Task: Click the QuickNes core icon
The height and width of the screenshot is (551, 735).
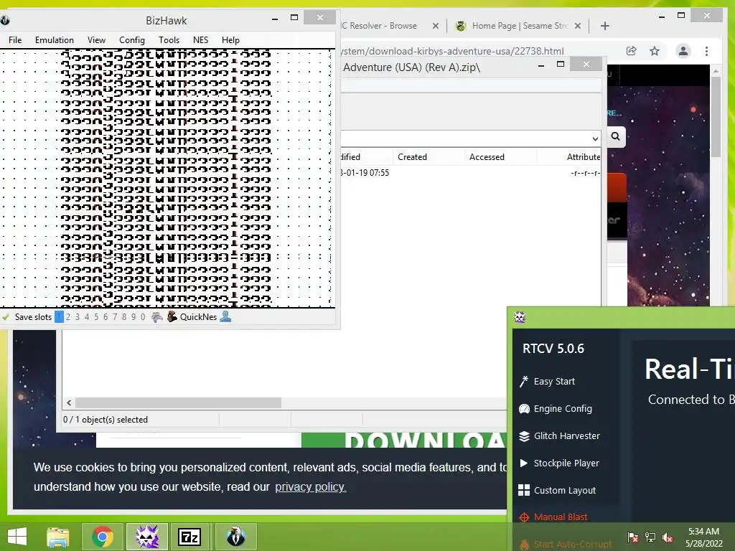Action: click(172, 316)
